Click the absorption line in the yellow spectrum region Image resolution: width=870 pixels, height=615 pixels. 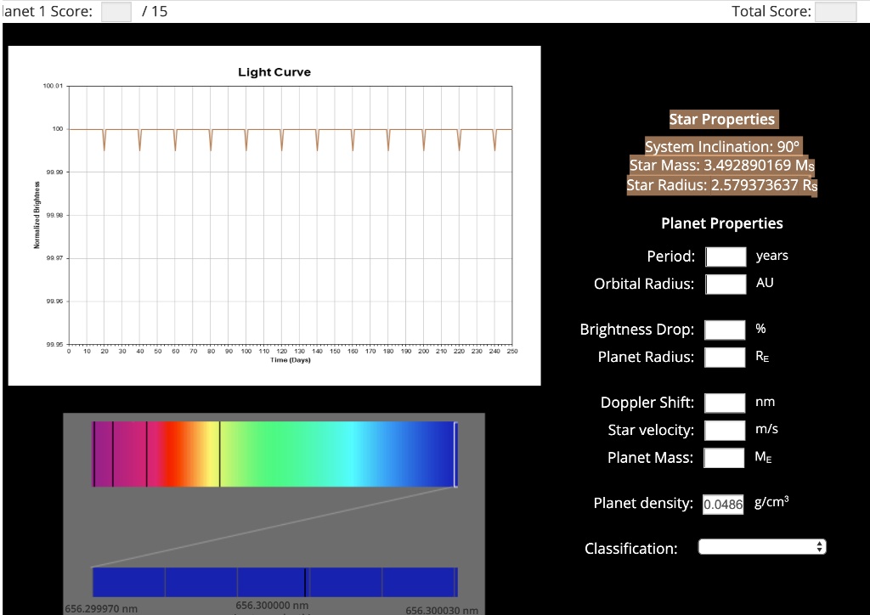tap(220, 454)
